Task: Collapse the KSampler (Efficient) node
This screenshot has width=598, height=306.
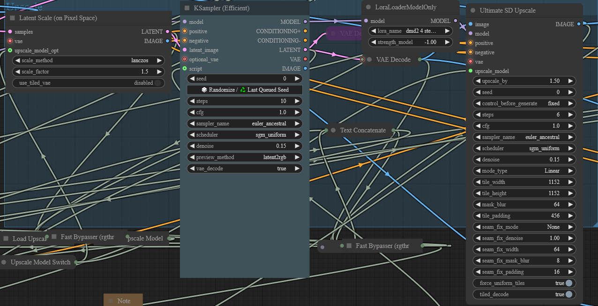Action: (187, 8)
